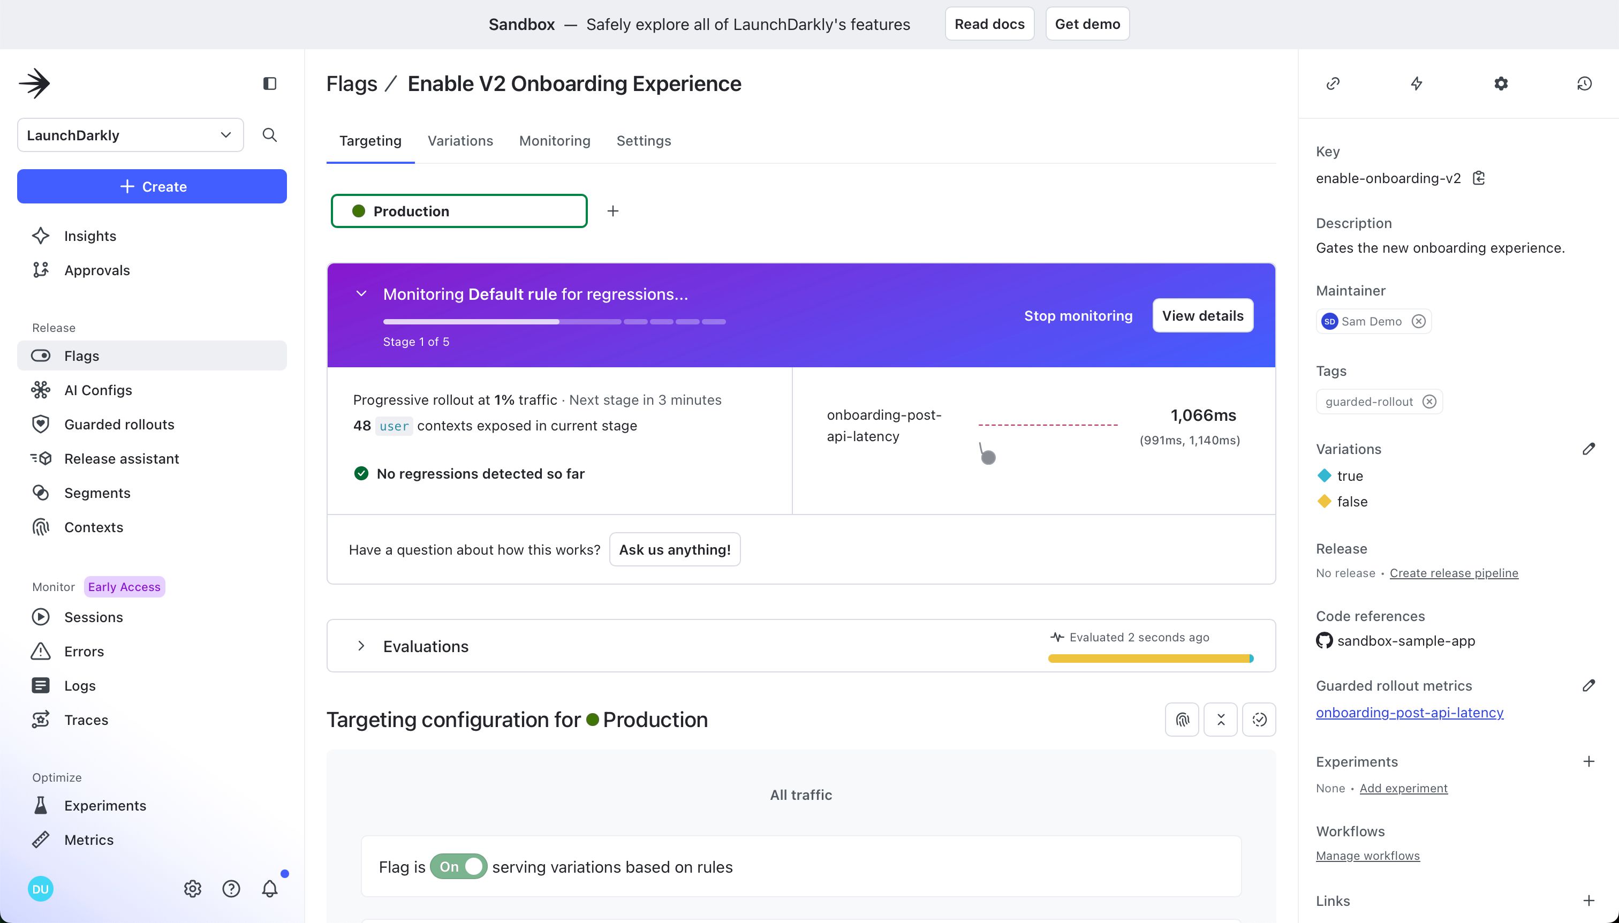Viewport: 1619px width, 923px height.
Task: Add another environment with plus
Action: [613, 211]
